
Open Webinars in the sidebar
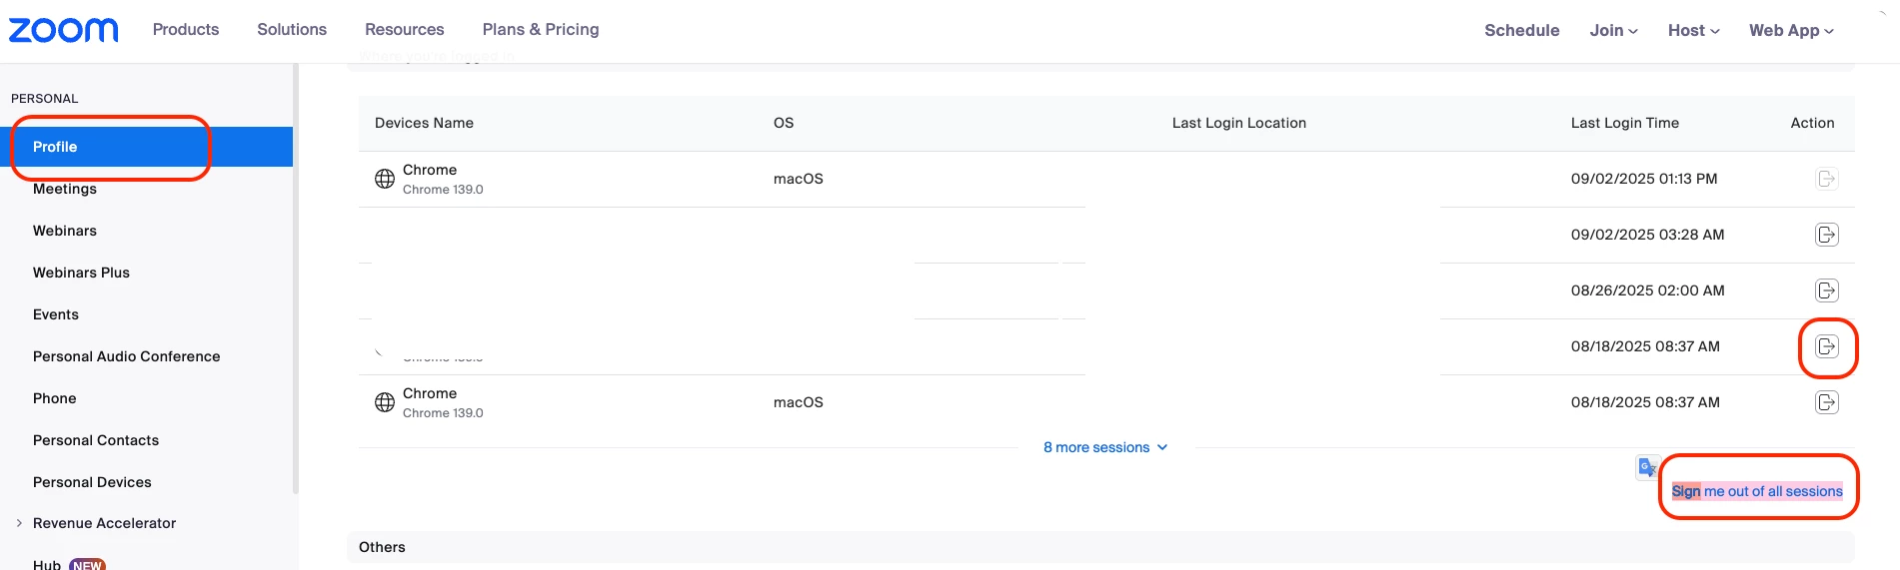(65, 231)
